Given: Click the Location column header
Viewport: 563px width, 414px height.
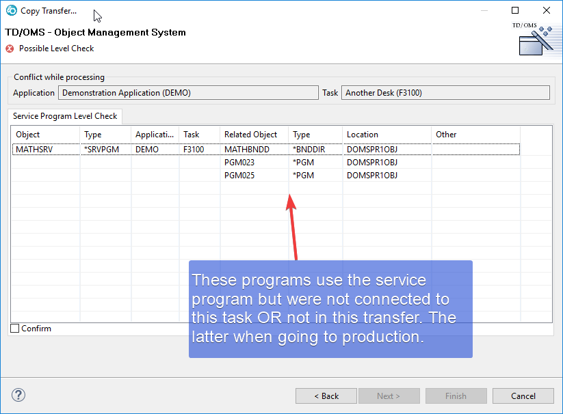Looking at the screenshot, I should pos(387,135).
